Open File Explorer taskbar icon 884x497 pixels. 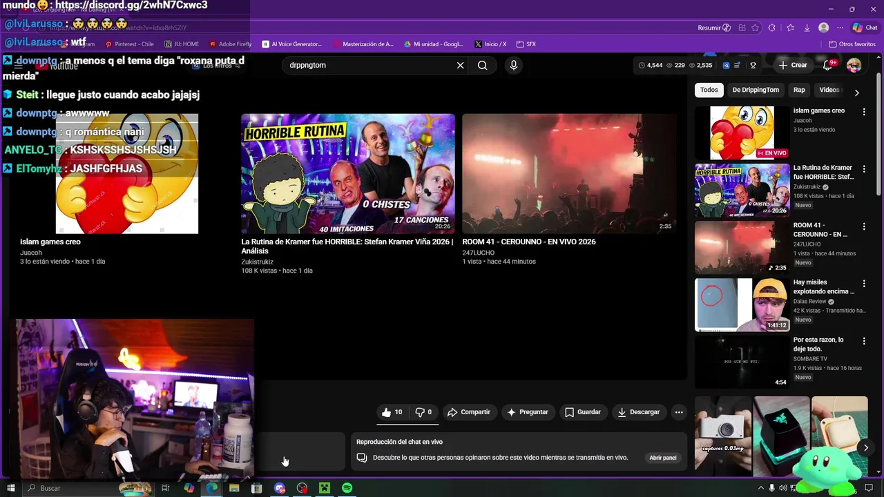click(x=234, y=488)
